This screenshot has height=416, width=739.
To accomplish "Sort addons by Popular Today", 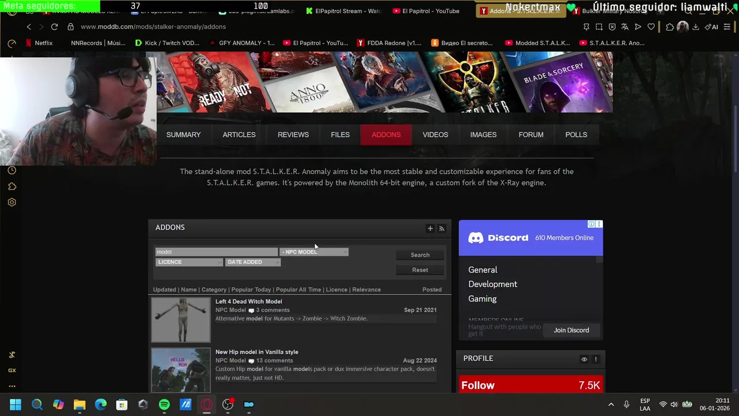I will click(x=251, y=289).
